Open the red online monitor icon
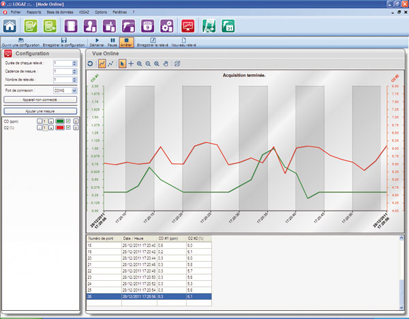 click(x=188, y=26)
